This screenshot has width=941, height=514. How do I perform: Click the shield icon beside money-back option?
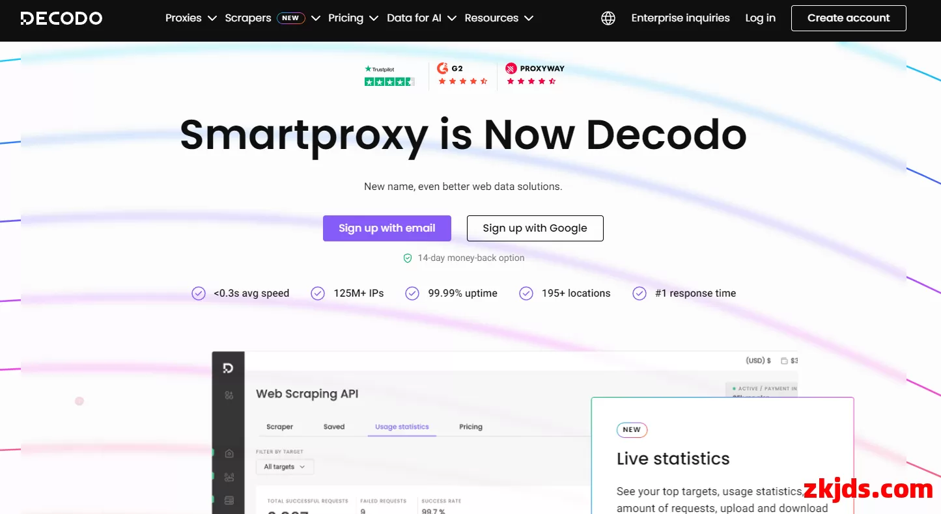[408, 258]
